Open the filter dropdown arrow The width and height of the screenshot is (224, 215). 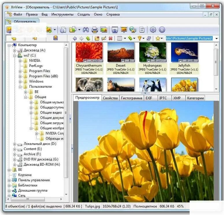click(143, 38)
